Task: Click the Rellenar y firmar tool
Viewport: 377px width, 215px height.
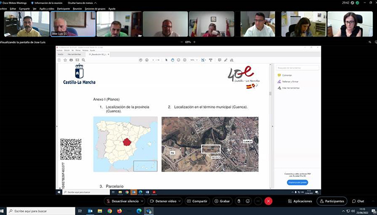Action: (x=289, y=81)
